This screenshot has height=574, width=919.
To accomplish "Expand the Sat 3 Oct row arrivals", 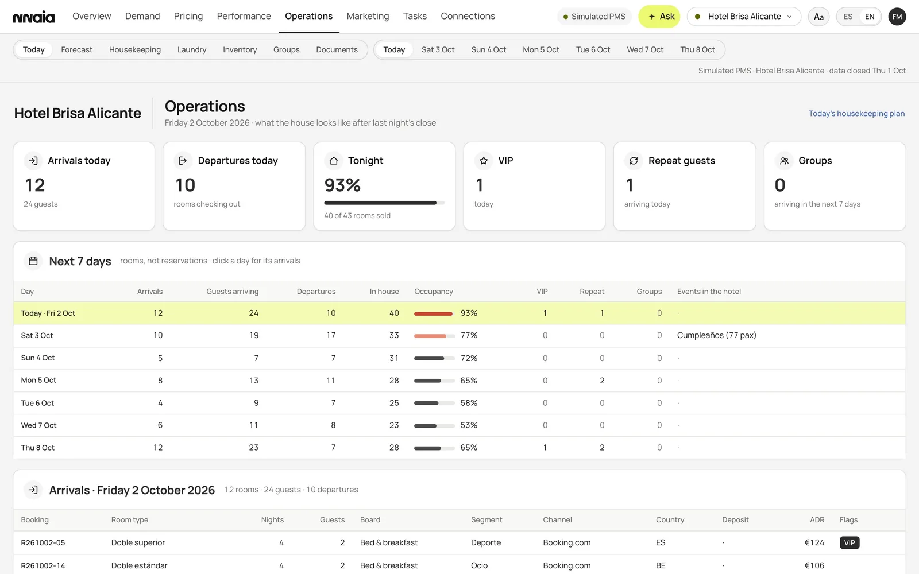I will 459,335.
